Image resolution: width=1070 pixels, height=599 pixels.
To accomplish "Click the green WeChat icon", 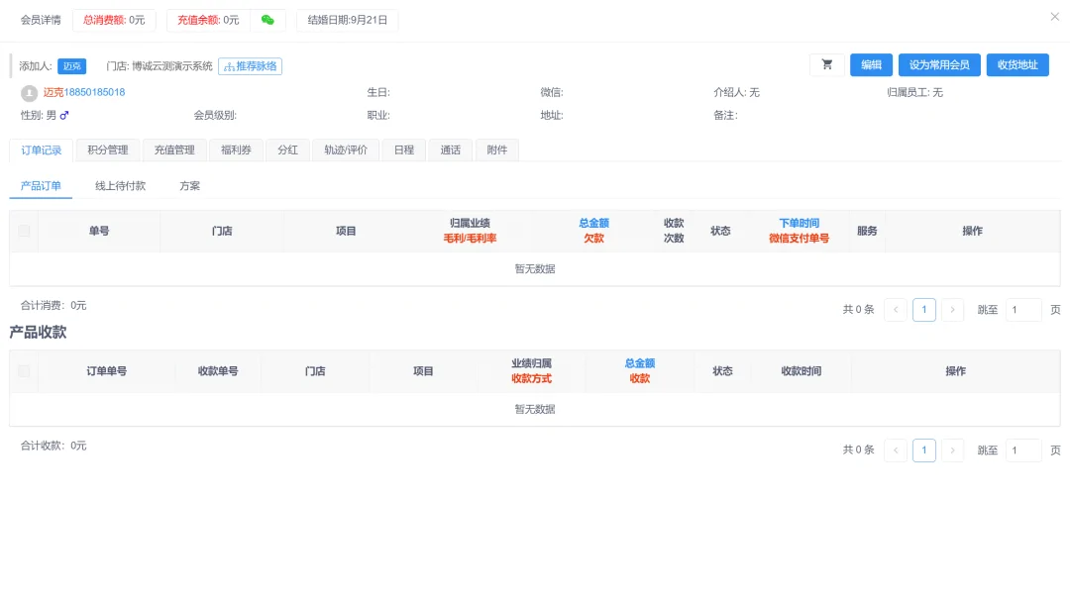I will pyautogui.click(x=267, y=20).
